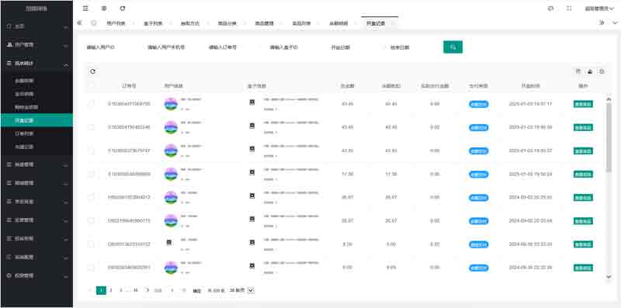Click the next-page arrow in the pagination
Image resolution: width=621 pixels, height=308 pixels.
click(147, 291)
